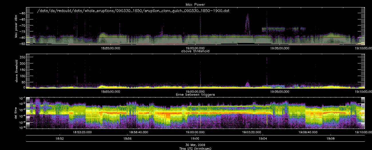Click the 18:53:20.000 time tick label
This screenshot has height=150, width=372.
83,132
